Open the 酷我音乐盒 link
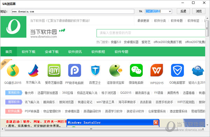Image resolution: width=210 pixels, height=137 pixels. pos(142,93)
